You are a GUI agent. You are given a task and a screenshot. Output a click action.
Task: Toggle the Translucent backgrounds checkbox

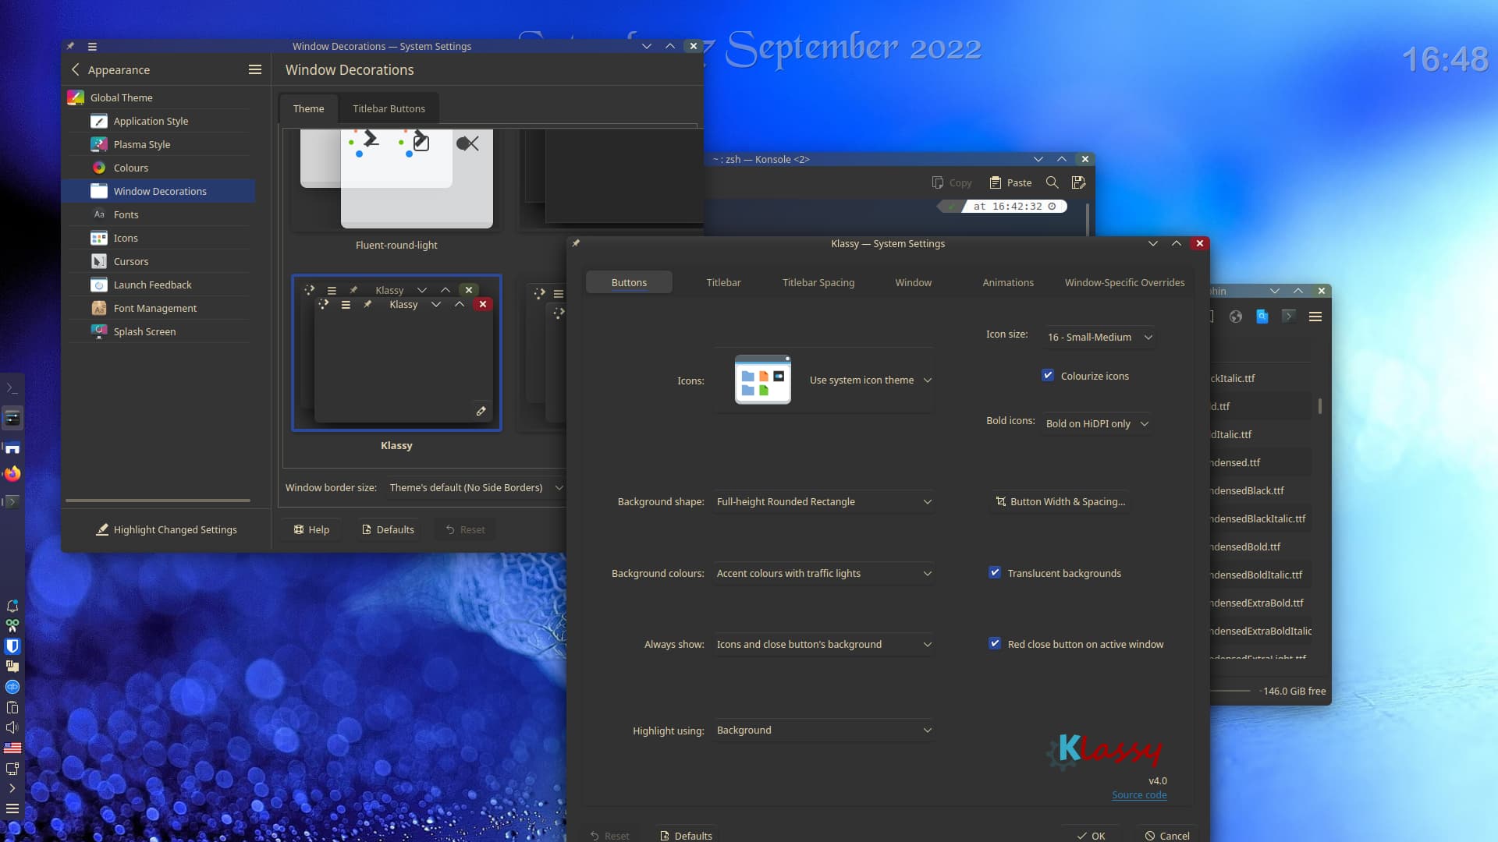click(995, 572)
